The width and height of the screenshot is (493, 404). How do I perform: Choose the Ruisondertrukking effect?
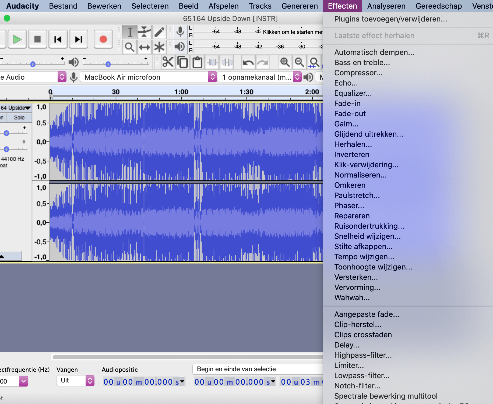coord(408,226)
